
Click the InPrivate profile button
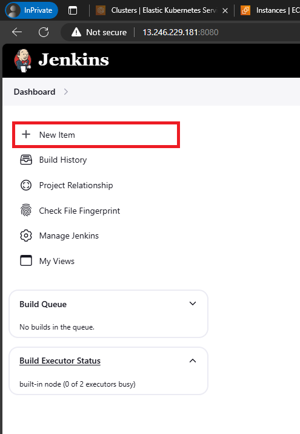point(32,10)
